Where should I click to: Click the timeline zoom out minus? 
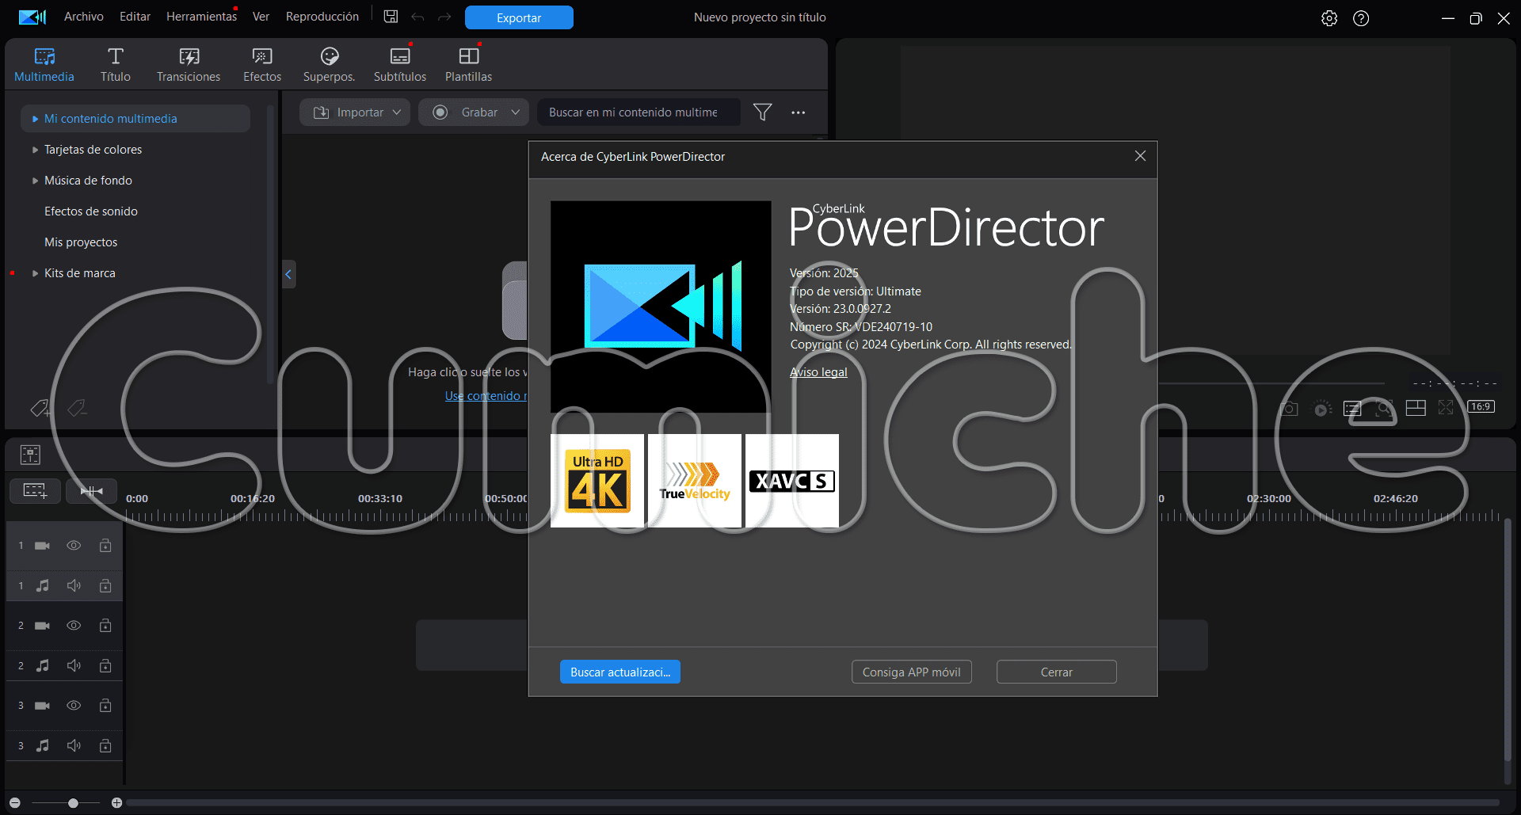click(14, 803)
